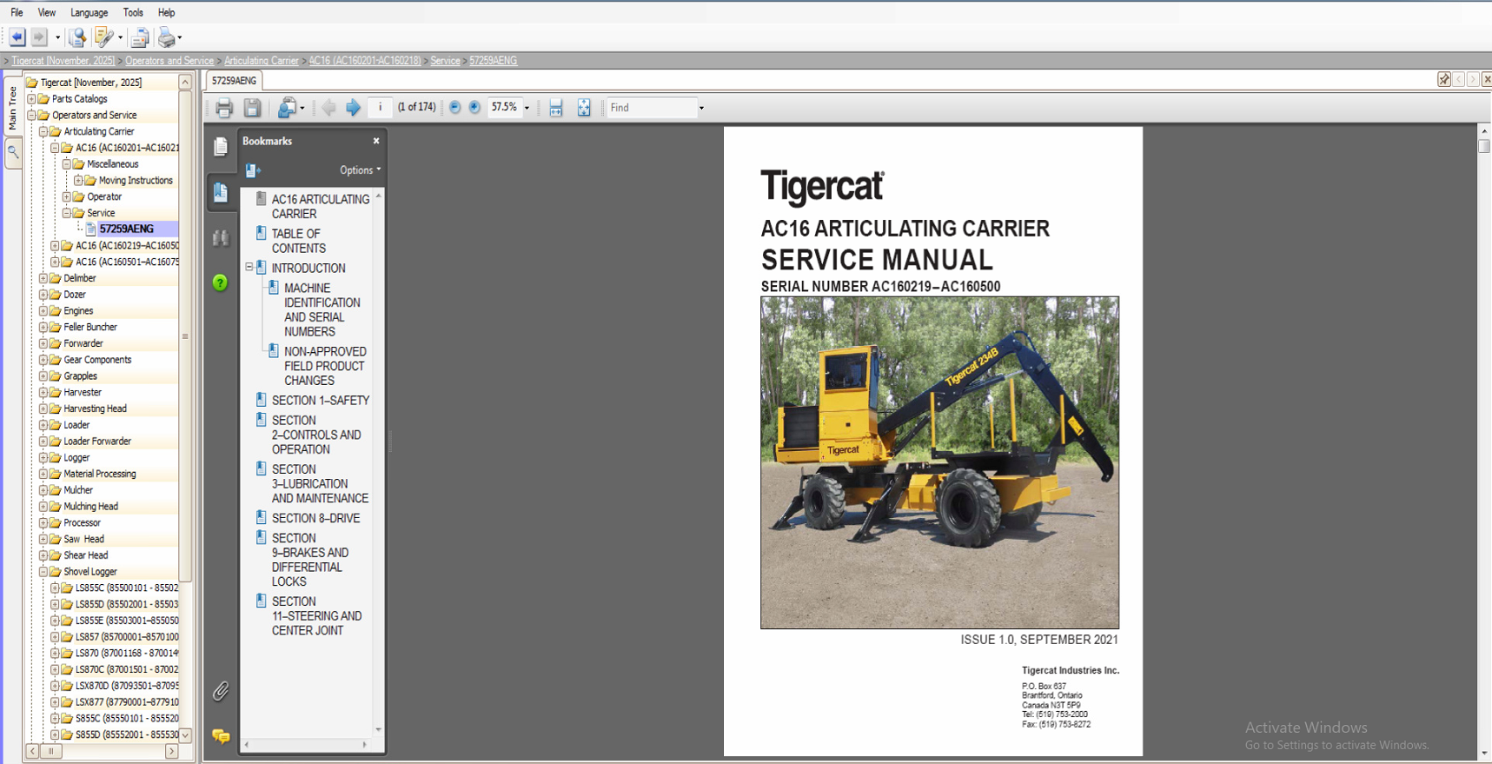Collapse the INTRODUCTION bookmark
This screenshot has height=764, width=1492.
[249, 268]
